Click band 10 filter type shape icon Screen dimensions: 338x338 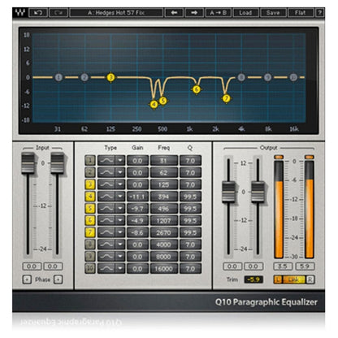106,268
